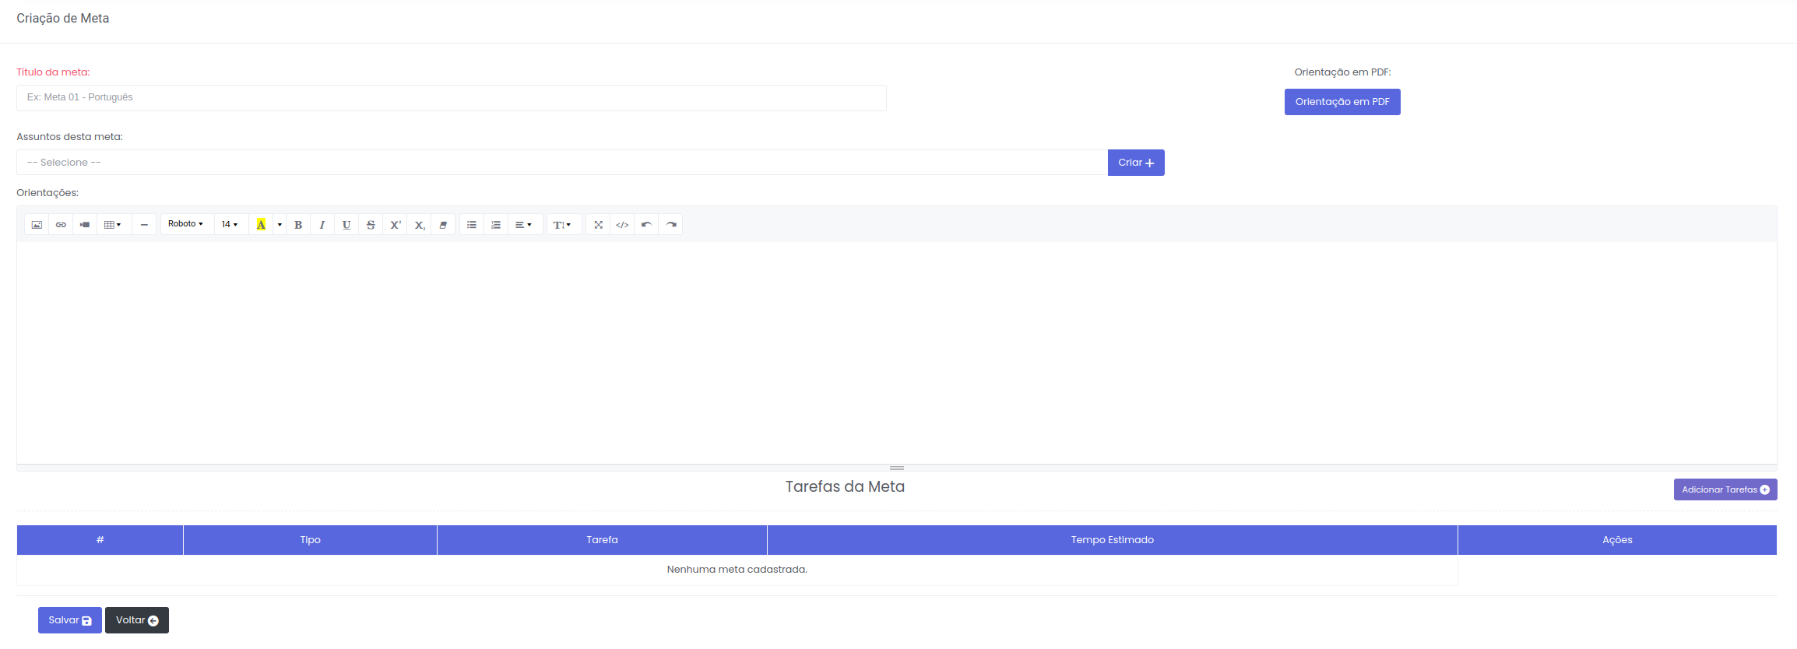Click the unordered bullet list icon
Viewport: 1797px width, 649px height.
tap(472, 225)
